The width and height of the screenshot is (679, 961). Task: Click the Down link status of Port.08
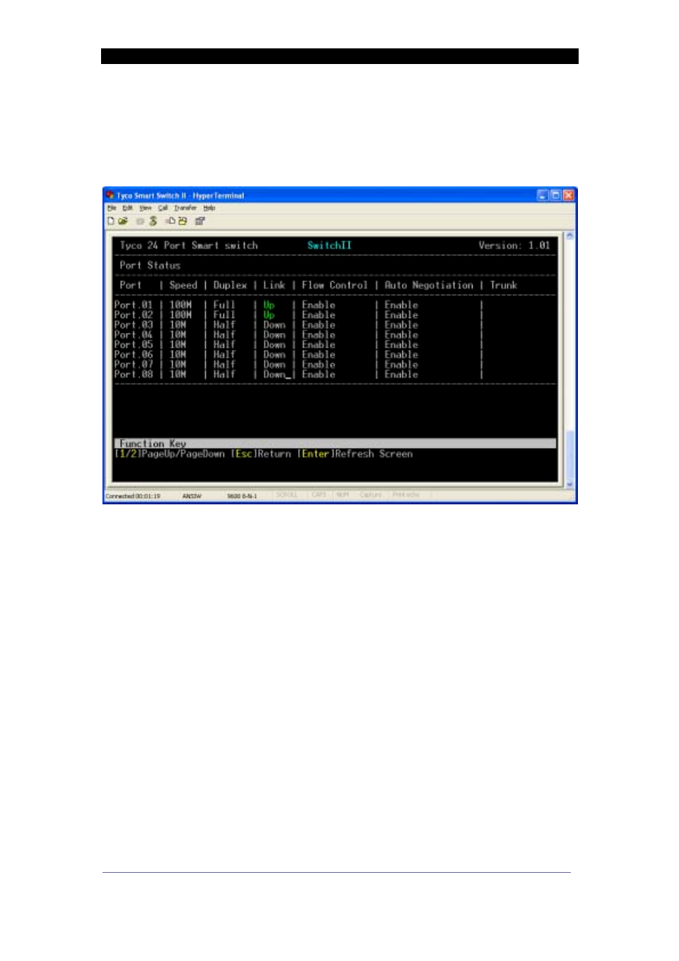pos(275,375)
